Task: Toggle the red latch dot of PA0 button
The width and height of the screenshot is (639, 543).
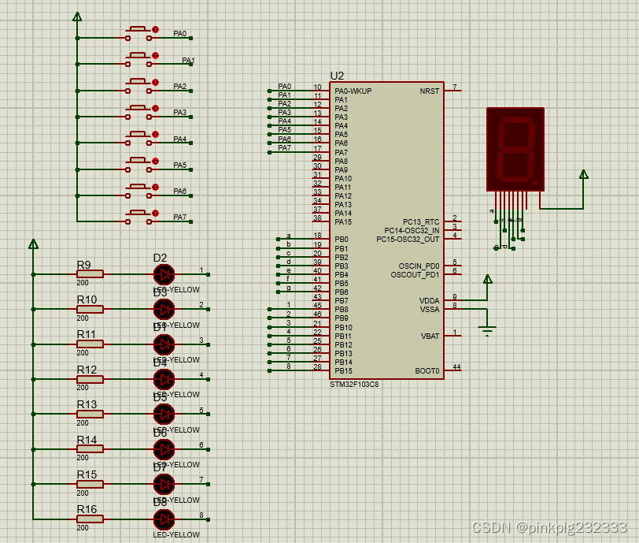Action: [x=155, y=29]
